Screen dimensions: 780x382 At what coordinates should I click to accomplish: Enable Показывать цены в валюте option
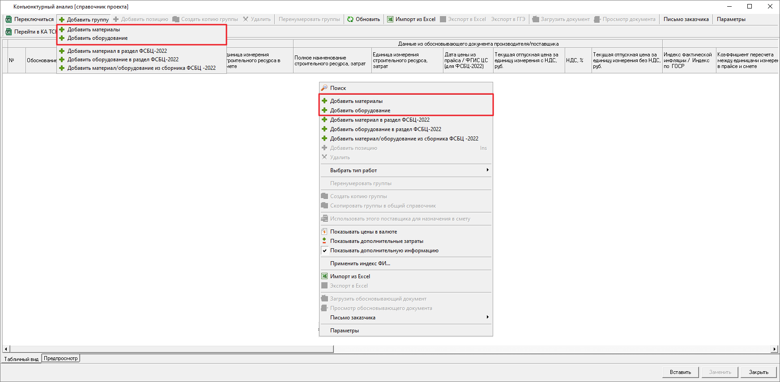click(x=363, y=232)
